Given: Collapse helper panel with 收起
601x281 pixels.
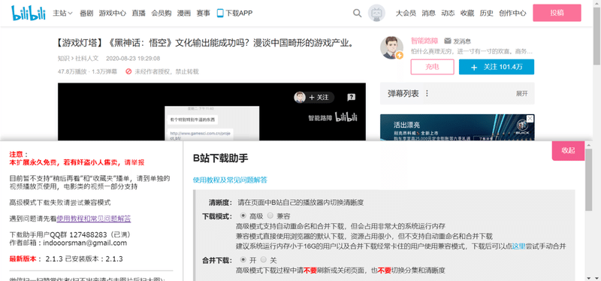Looking at the screenshot, I should [568, 151].
